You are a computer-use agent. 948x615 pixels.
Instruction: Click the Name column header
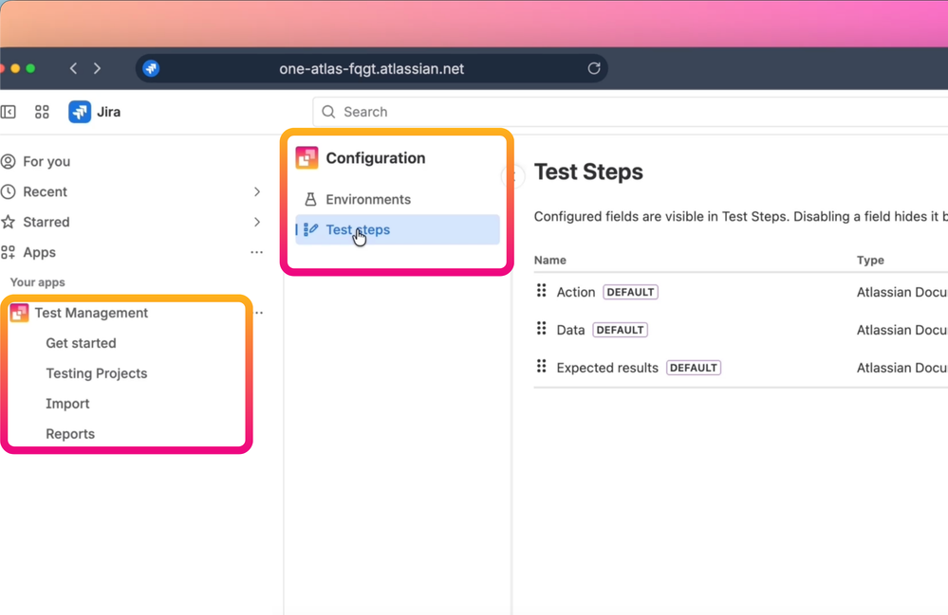[550, 261]
